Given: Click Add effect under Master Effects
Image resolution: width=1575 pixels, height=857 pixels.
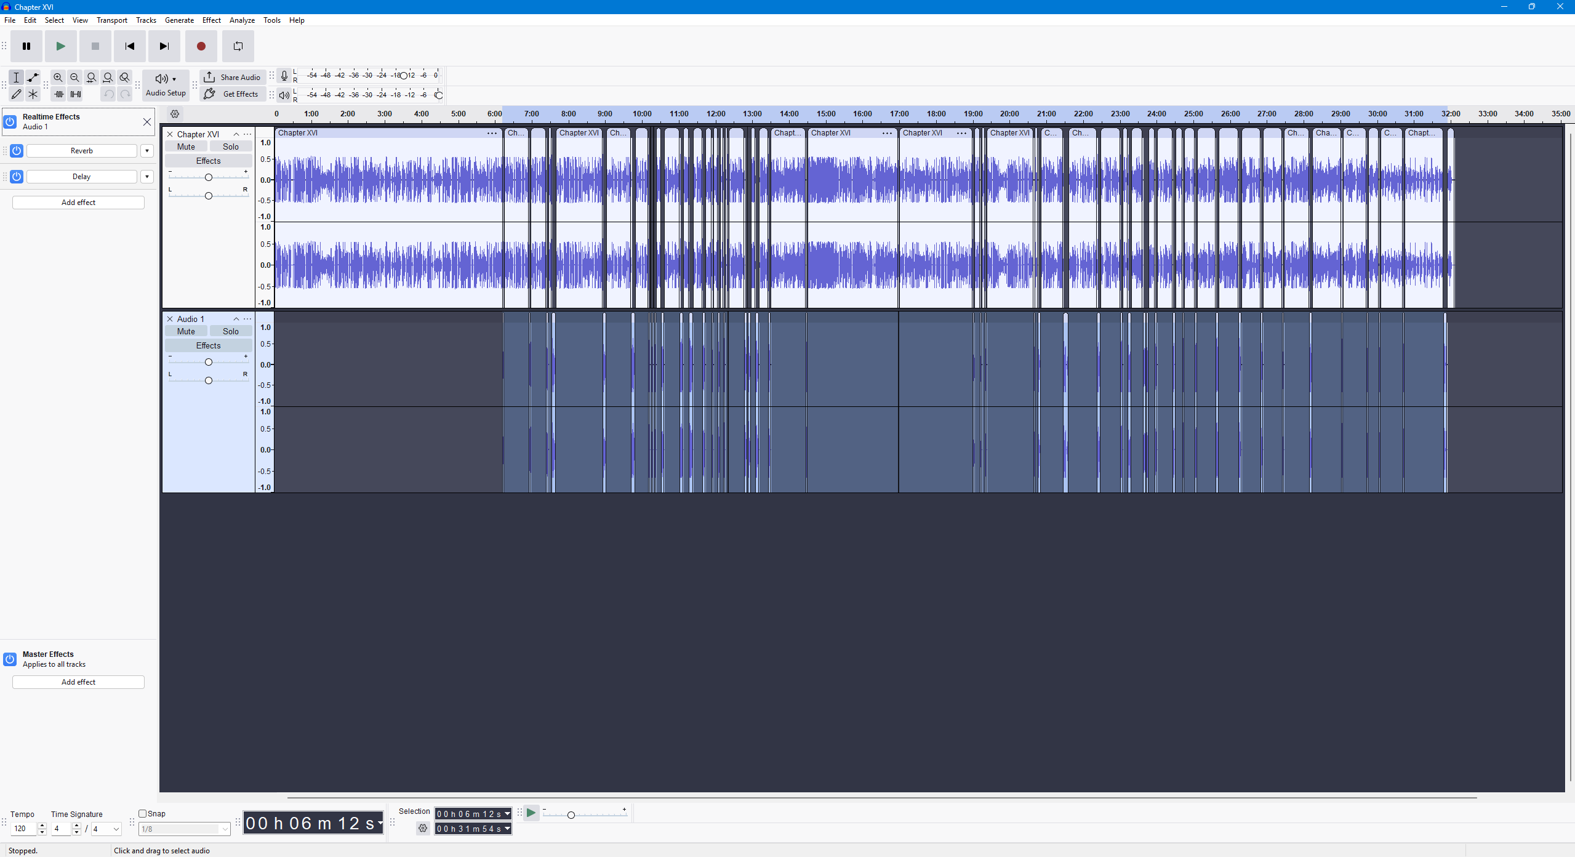Looking at the screenshot, I should click(78, 682).
